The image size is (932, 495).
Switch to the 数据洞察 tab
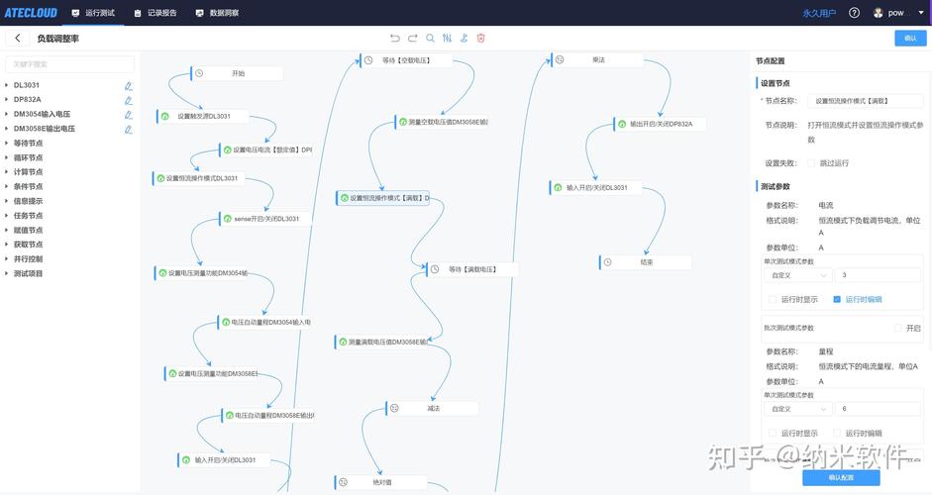point(218,13)
